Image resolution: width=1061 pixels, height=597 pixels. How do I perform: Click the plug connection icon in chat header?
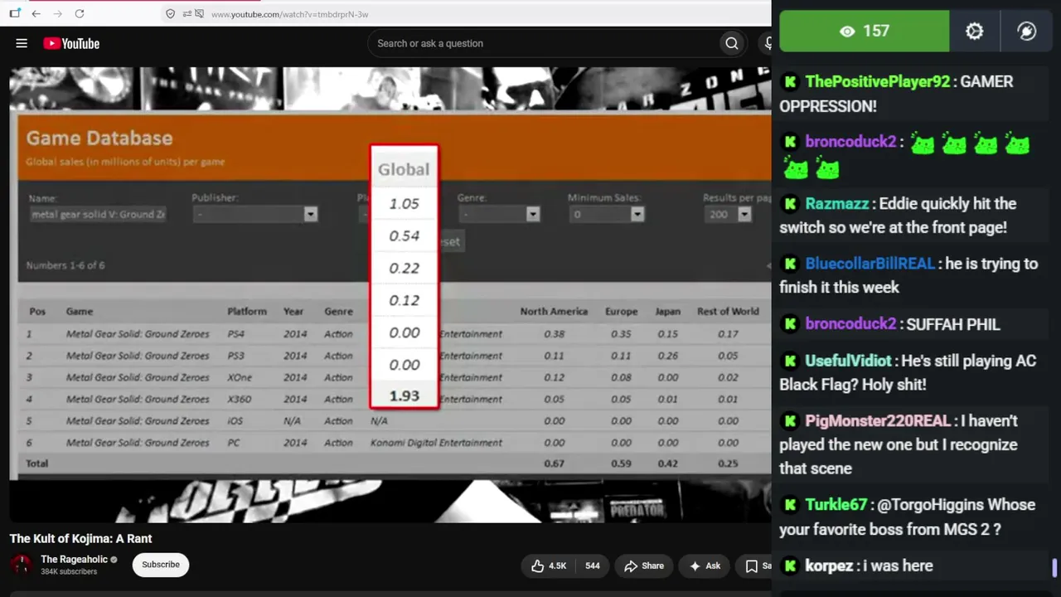1026,31
